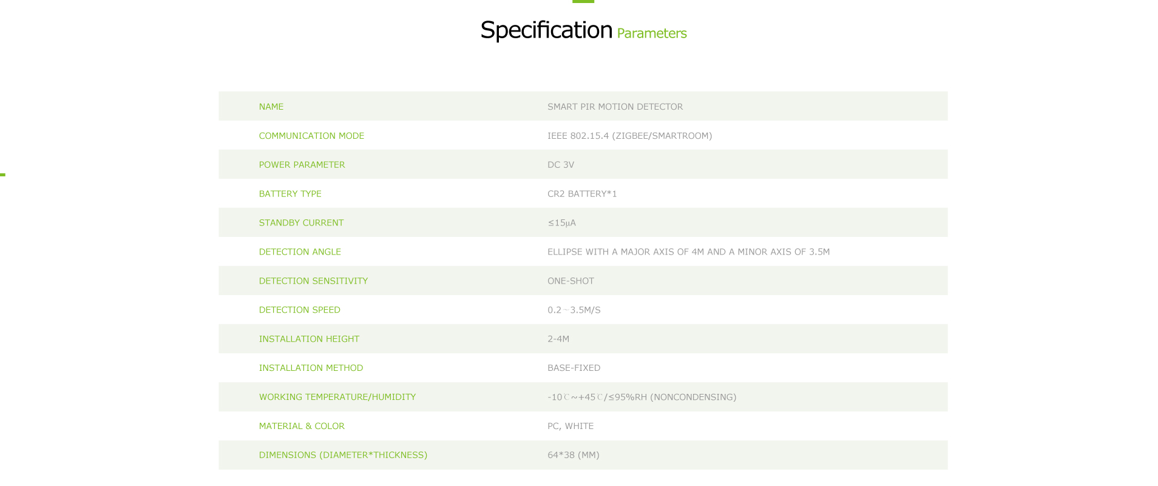This screenshot has width=1158, height=486.
Task: Click the SMART PIR MOTION DETECTOR value
Action: (615, 107)
